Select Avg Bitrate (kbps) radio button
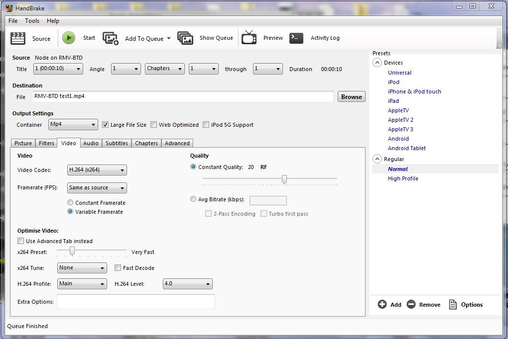Screen dimensions: 508x339 (x=193, y=199)
